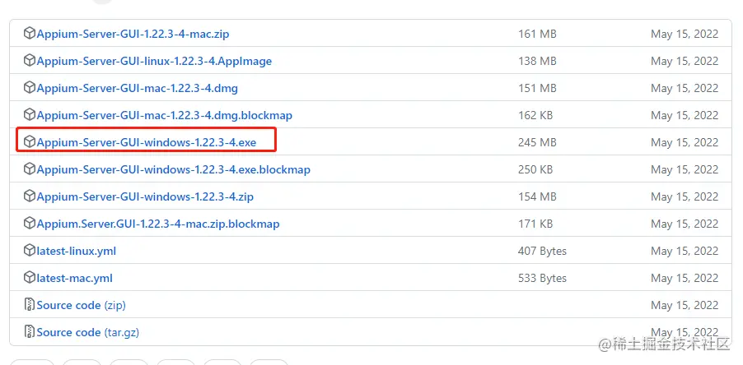The image size is (743, 365).
Task: Open Appium-Server-GUI-windows-1.22.3-4.exe.blockmap link
Action: point(174,169)
